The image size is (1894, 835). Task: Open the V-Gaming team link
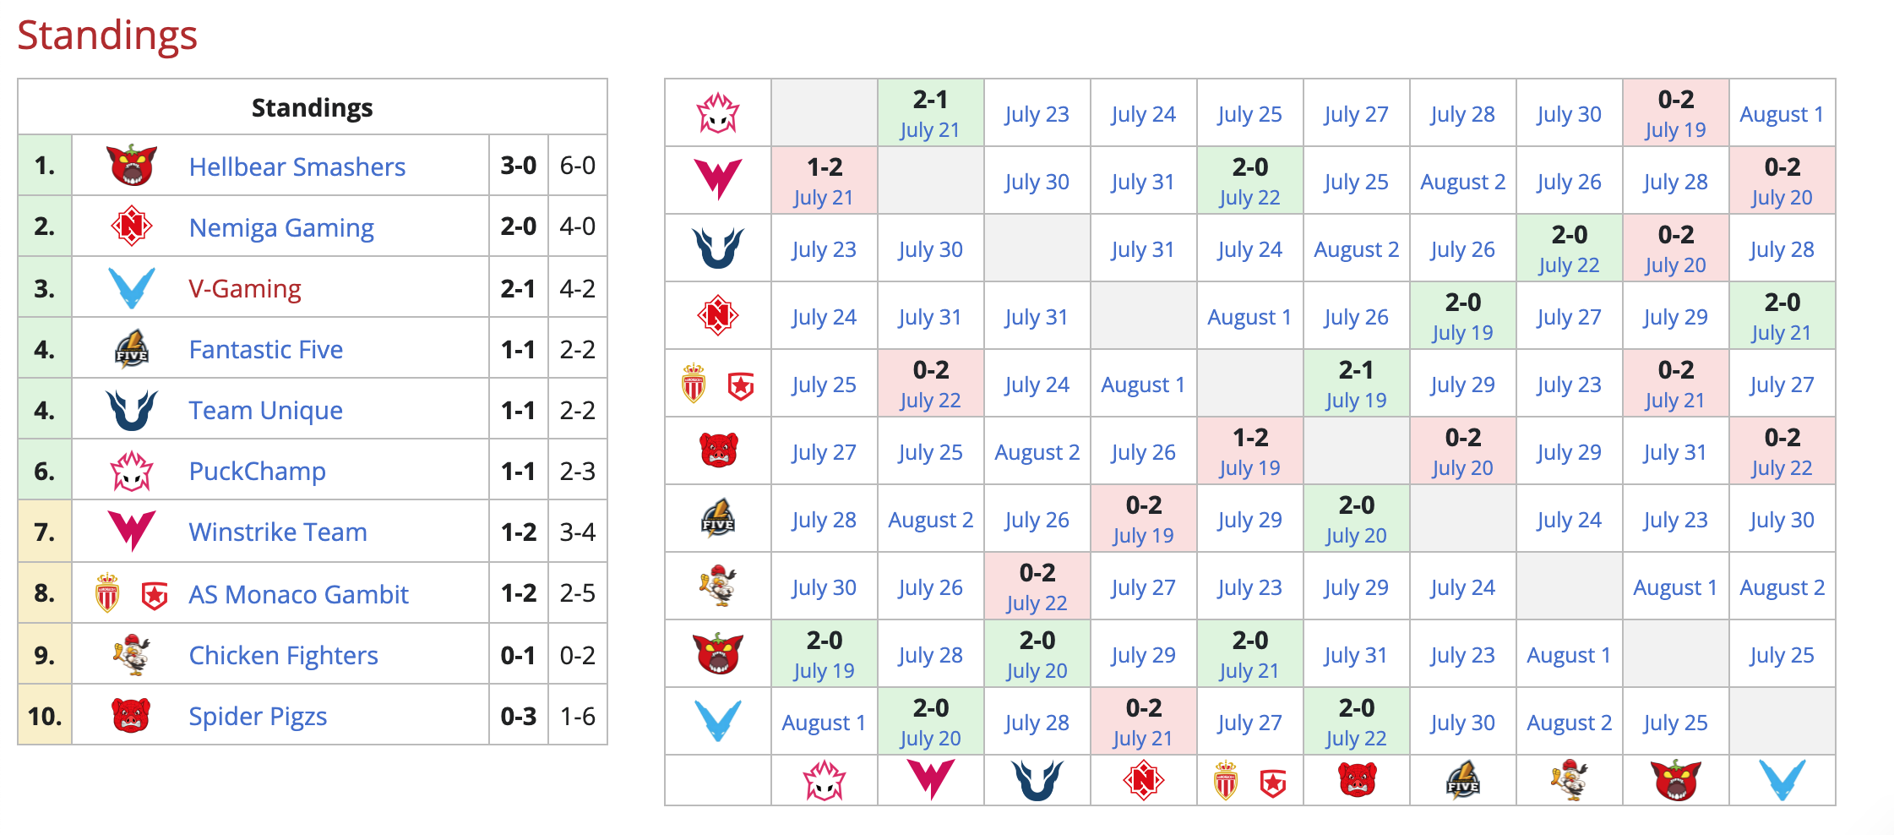[245, 288]
